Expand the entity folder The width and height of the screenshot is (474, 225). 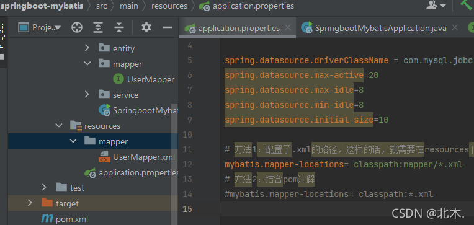[87, 48]
